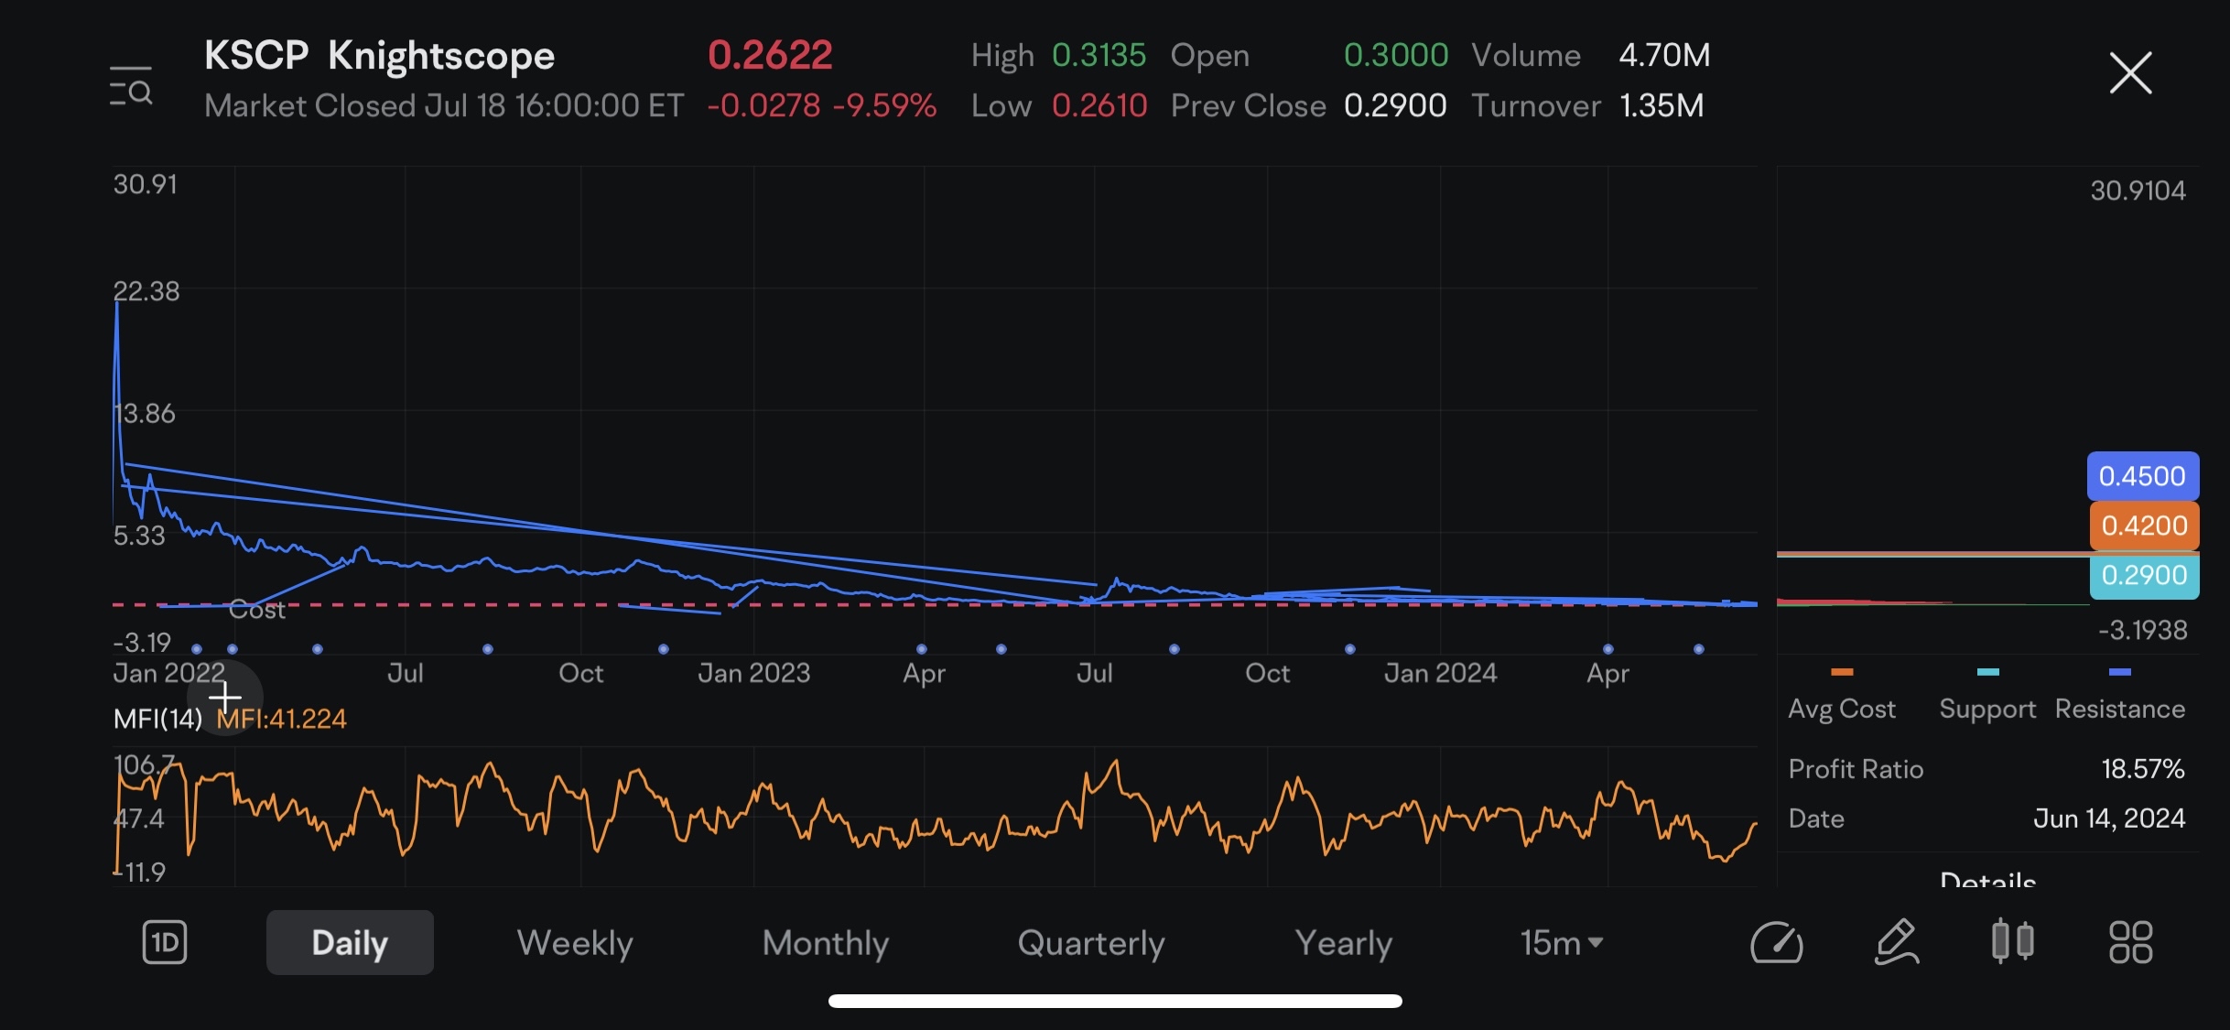Tap the Open 0.3000 value

point(1396,55)
